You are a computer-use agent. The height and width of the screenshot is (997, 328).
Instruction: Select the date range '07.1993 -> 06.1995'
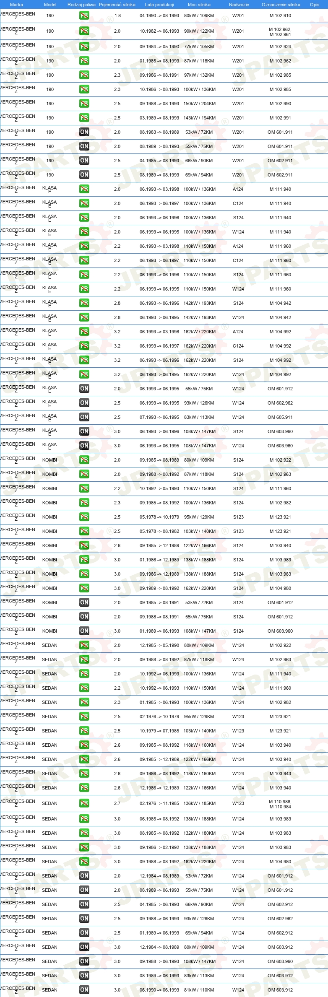pyautogui.click(x=159, y=417)
